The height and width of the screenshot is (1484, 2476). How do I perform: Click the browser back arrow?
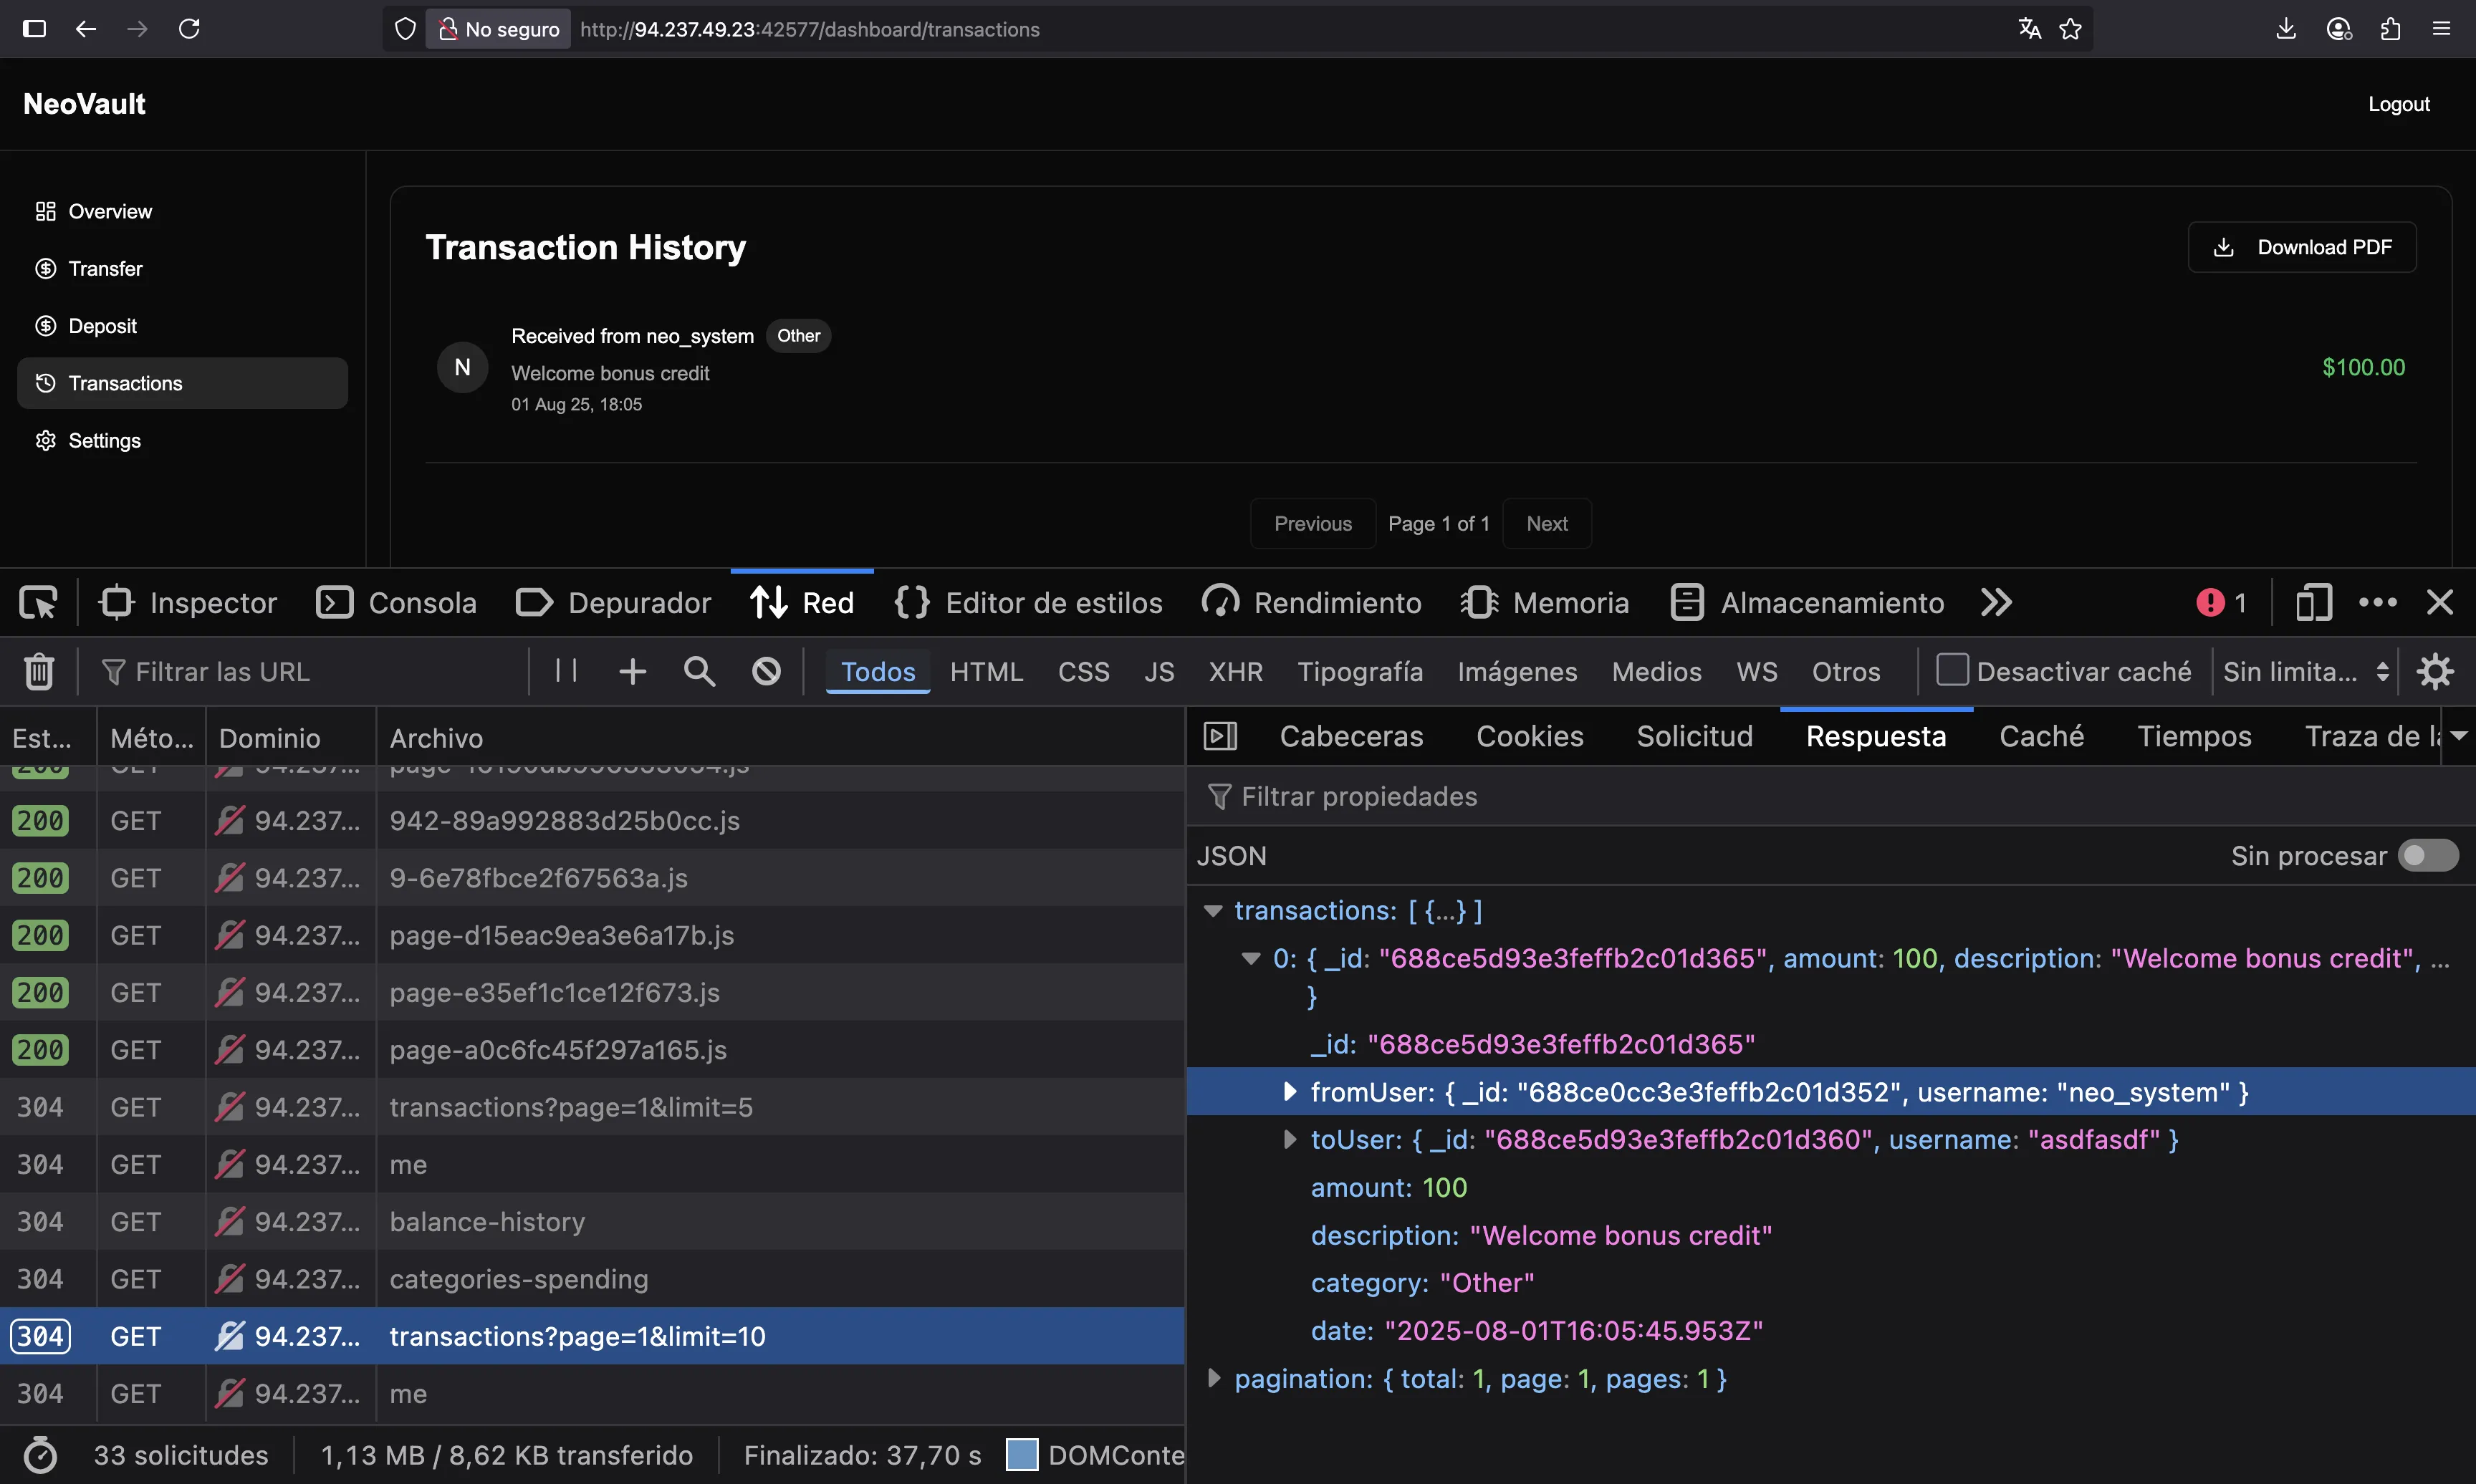click(x=86, y=29)
